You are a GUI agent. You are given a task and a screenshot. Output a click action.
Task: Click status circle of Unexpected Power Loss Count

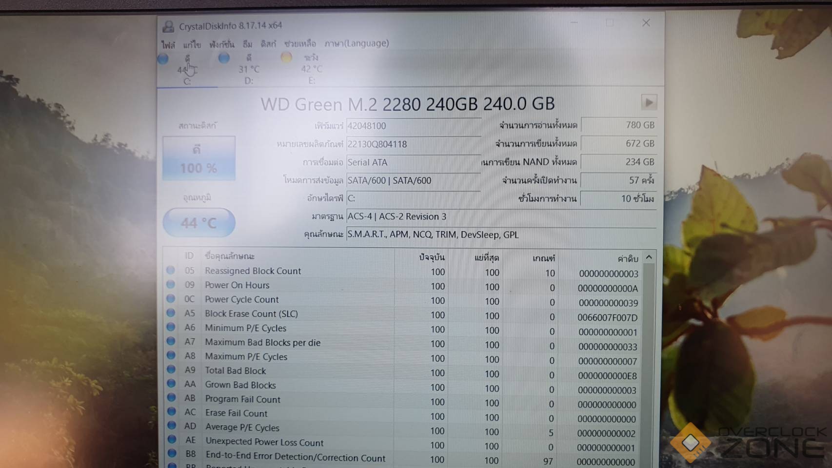pyautogui.click(x=172, y=439)
